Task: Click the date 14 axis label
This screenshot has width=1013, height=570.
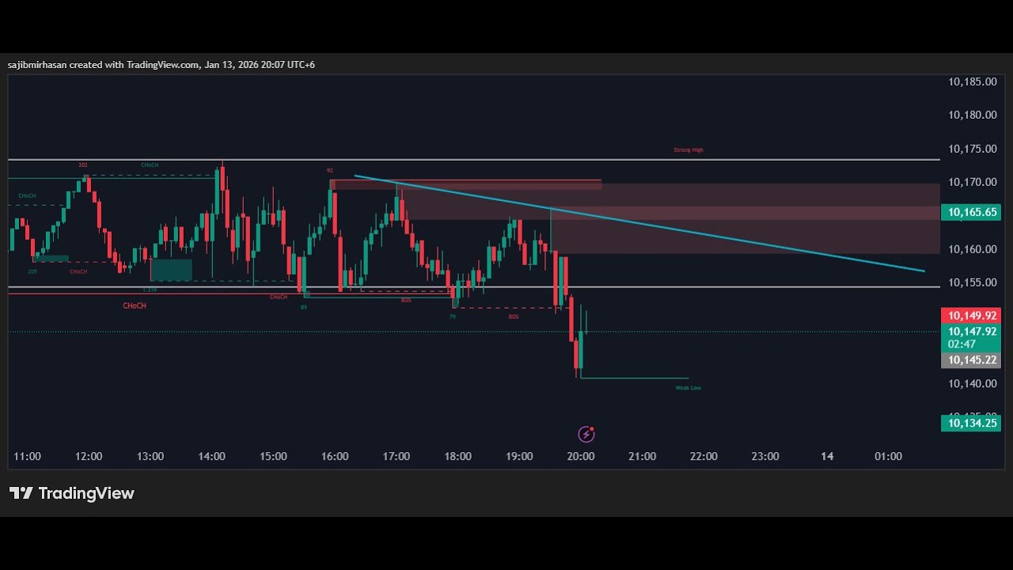Action: (827, 457)
